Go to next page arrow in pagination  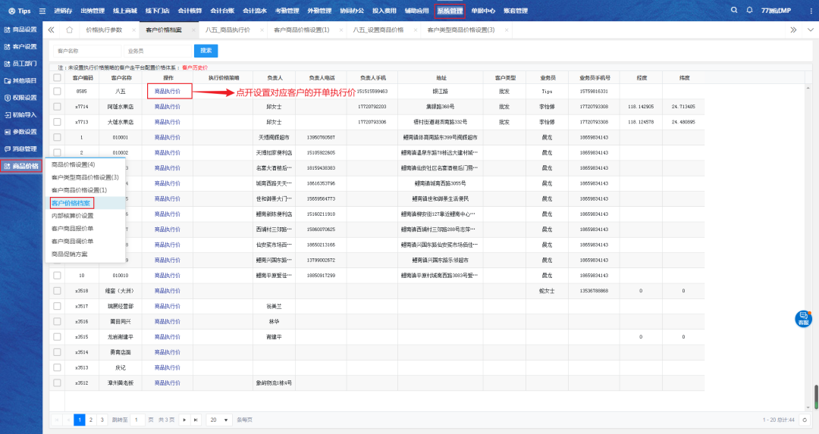(183, 419)
